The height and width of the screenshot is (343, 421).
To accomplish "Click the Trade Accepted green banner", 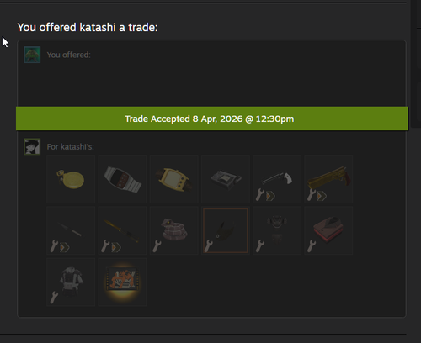I will 212,119.
